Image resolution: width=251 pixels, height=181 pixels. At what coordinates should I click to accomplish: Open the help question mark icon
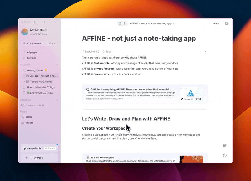(x=225, y=155)
